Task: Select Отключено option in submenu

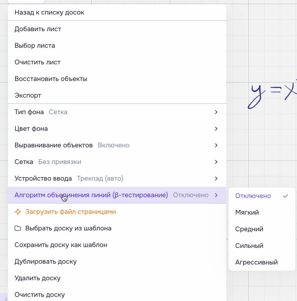Action: coord(262,196)
